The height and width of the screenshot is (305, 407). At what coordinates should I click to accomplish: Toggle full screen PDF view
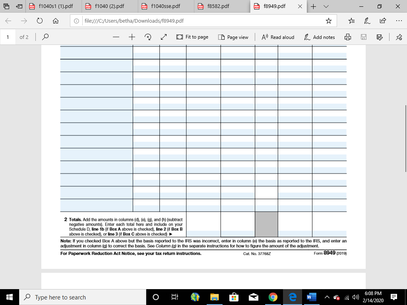[163, 37]
